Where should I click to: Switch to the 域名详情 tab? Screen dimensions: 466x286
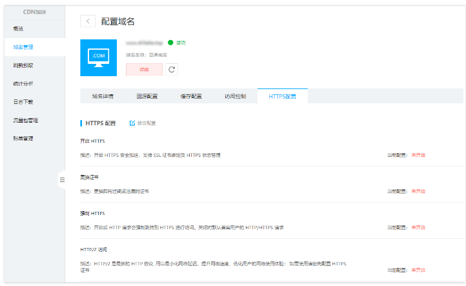[x=103, y=96]
